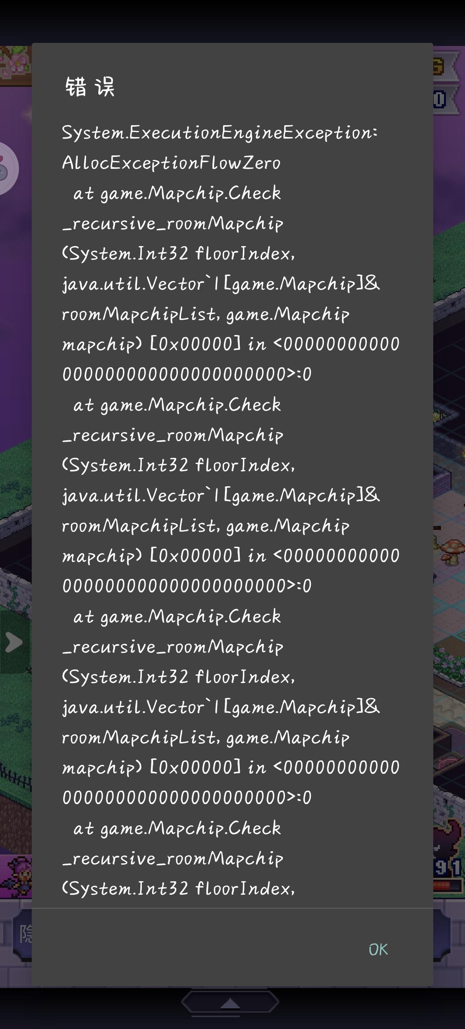Tap the red gauge bar under 91

click(x=447, y=885)
